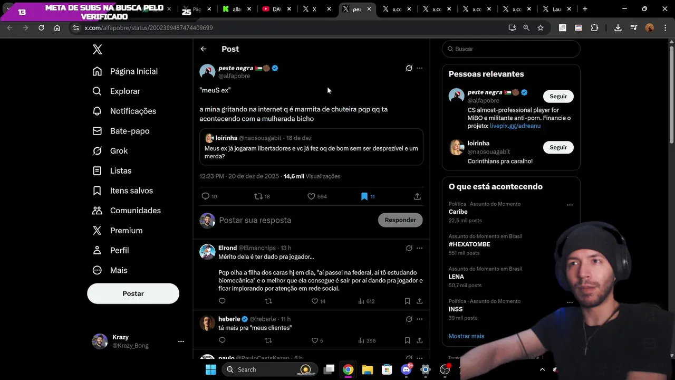This screenshot has width=675, height=380.
Task: Click reply icon with 10 replies
Action: coord(209,196)
